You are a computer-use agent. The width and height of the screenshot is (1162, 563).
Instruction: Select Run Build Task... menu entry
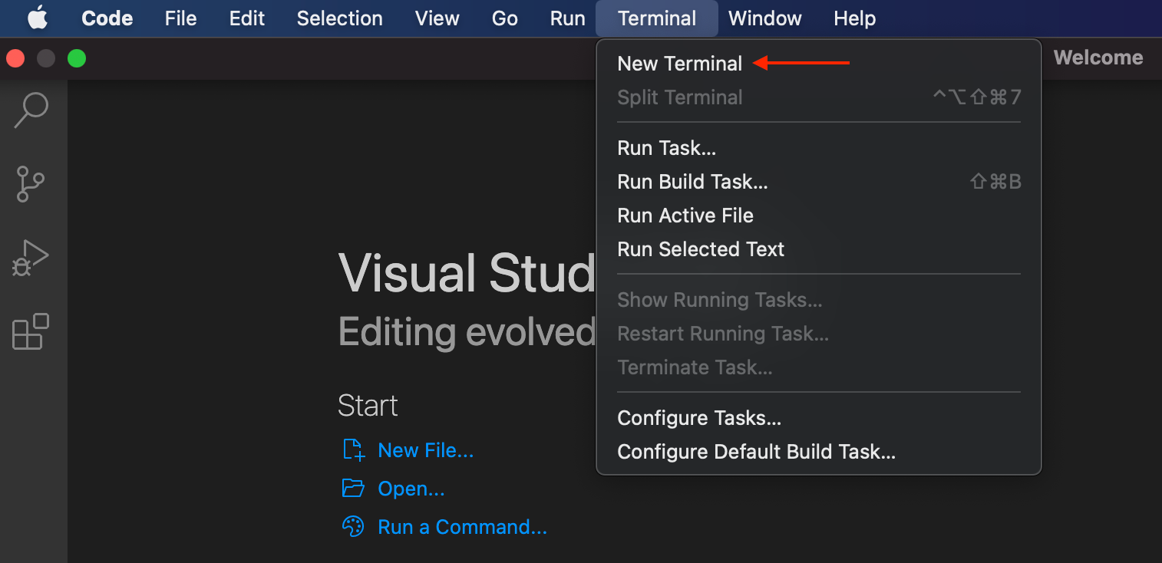tap(692, 182)
